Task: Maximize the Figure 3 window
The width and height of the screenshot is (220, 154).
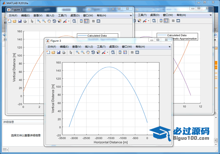Action: [x=158, y=40]
